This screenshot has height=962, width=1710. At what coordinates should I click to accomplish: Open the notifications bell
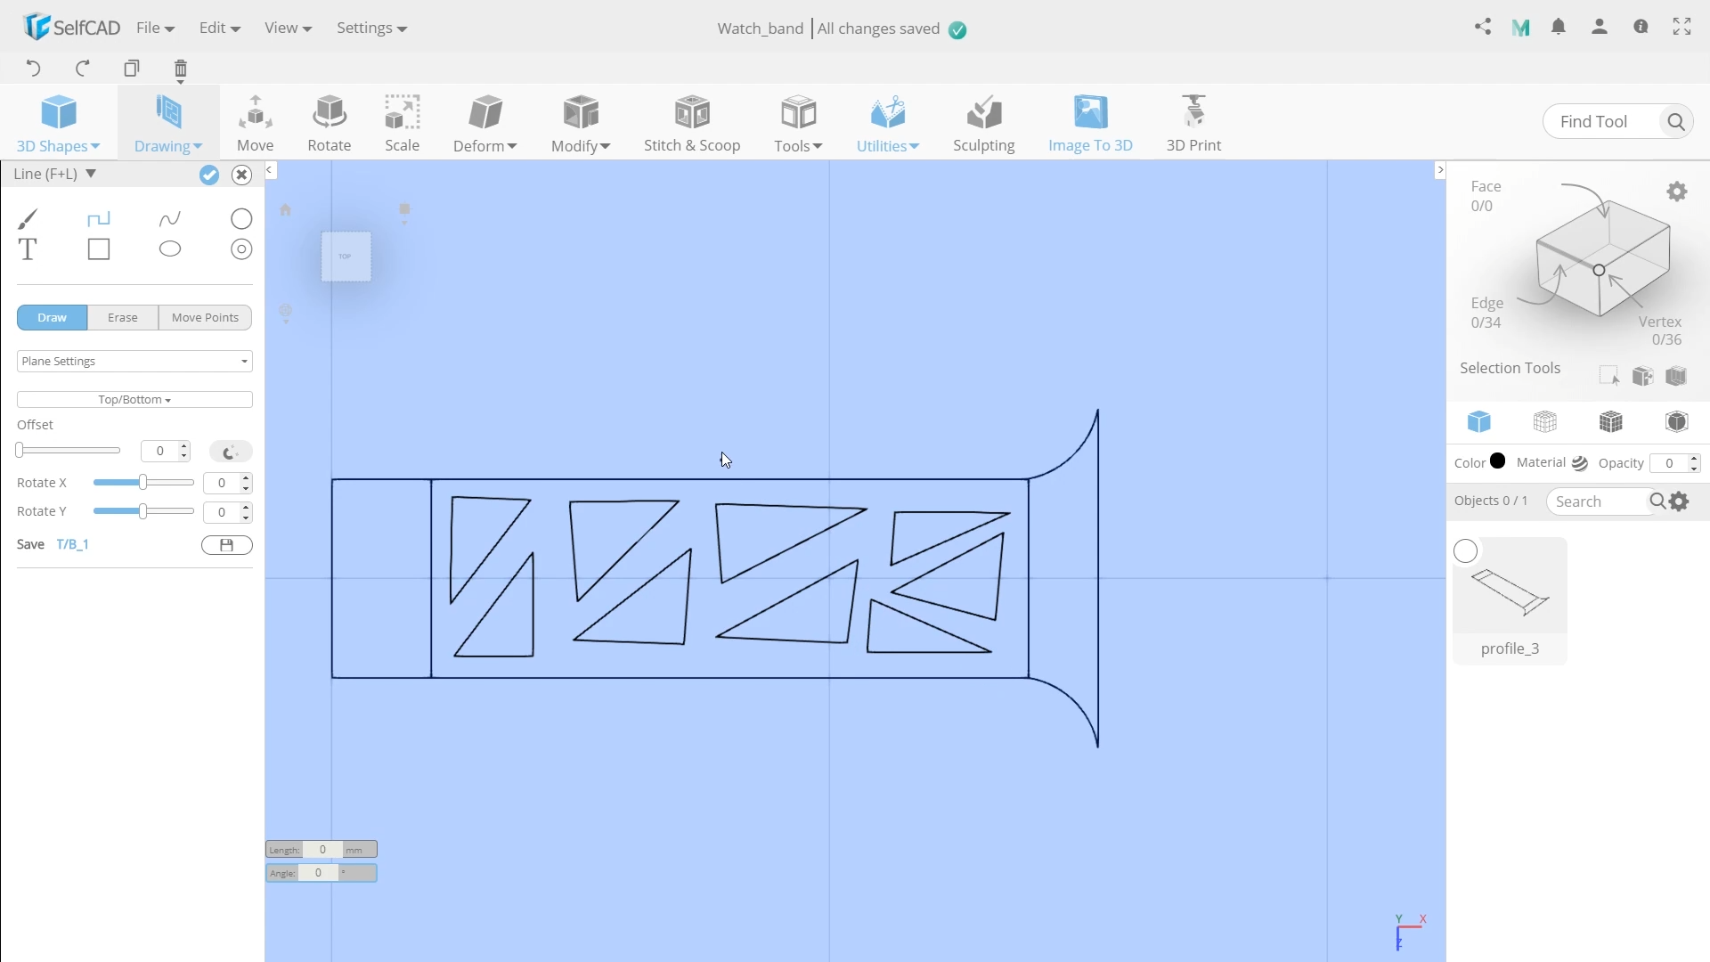pyautogui.click(x=1559, y=27)
